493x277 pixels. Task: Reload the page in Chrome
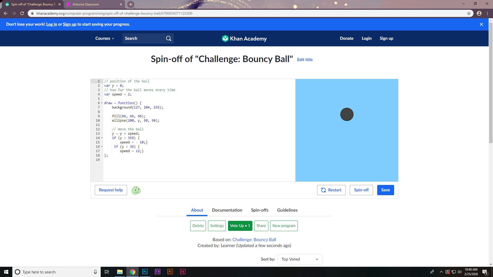[x=22, y=13]
